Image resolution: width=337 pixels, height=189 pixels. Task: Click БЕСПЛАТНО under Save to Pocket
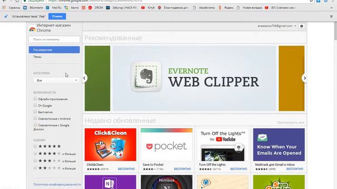(183, 169)
